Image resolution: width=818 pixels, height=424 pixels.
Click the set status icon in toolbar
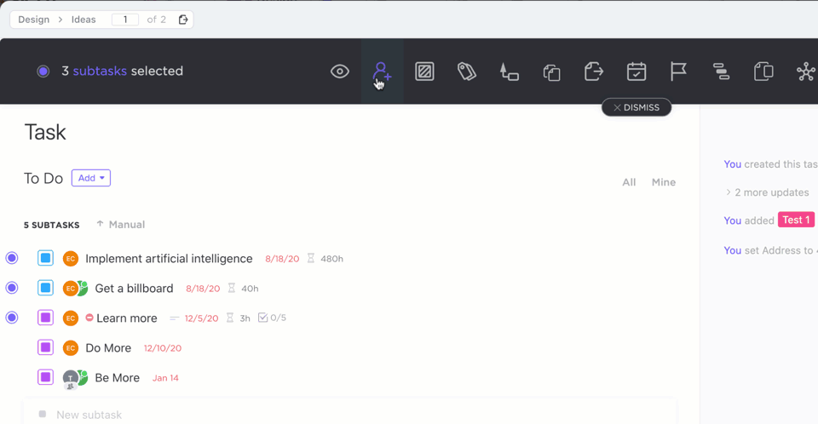pos(424,72)
